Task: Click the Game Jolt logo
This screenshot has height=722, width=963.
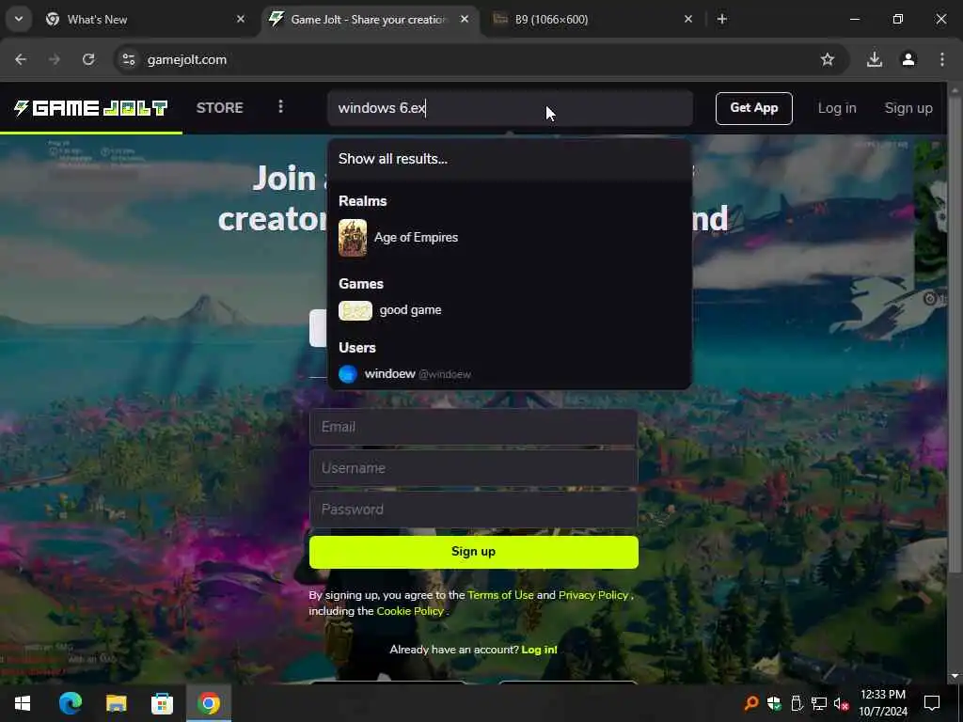Action: tap(91, 108)
